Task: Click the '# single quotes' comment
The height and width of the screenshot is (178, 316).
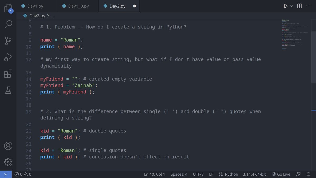Action: tap(105, 151)
